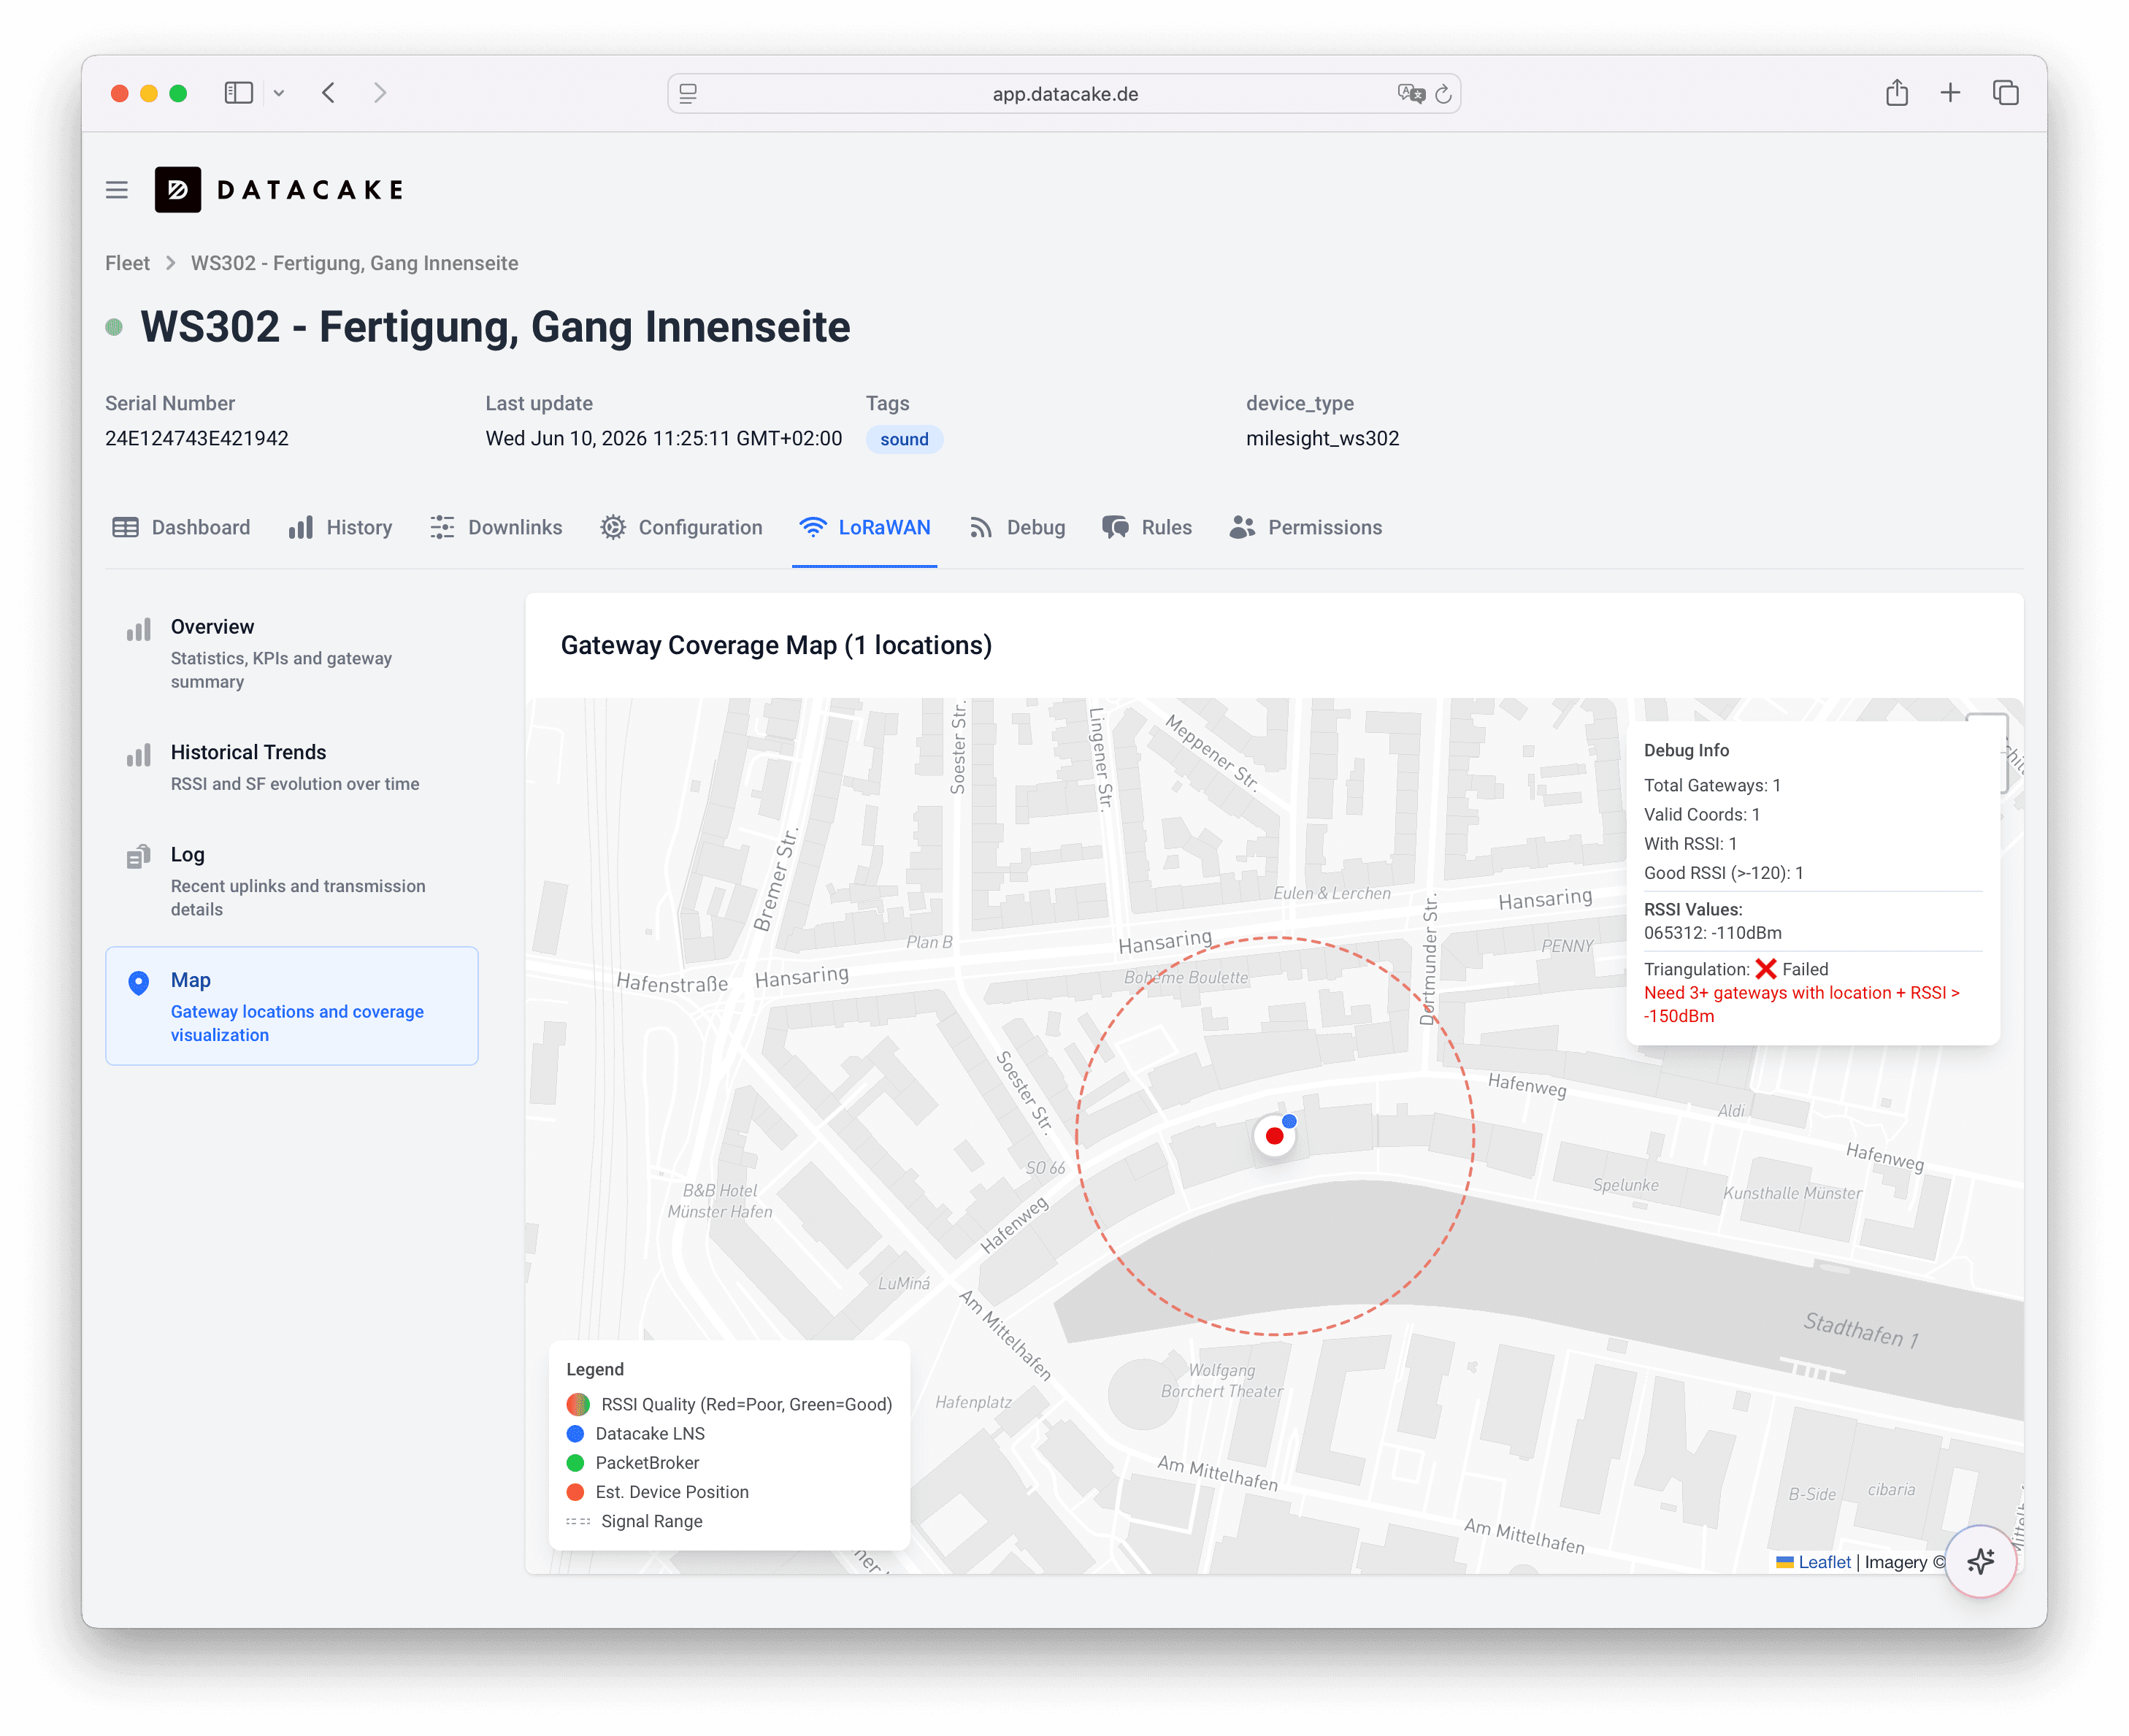Switch to the Dashboard tab
This screenshot has width=2129, height=1736.
(x=181, y=527)
